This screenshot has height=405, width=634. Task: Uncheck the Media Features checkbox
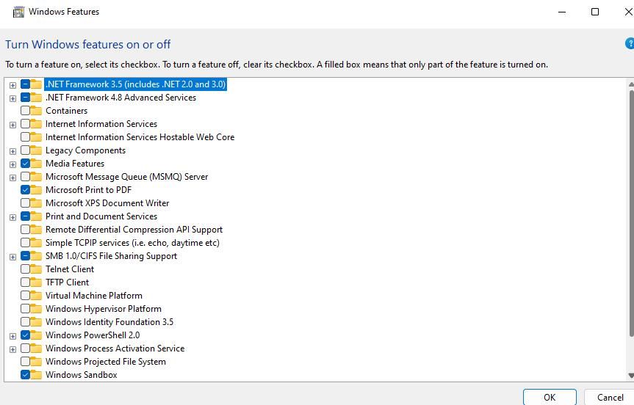tap(25, 164)
